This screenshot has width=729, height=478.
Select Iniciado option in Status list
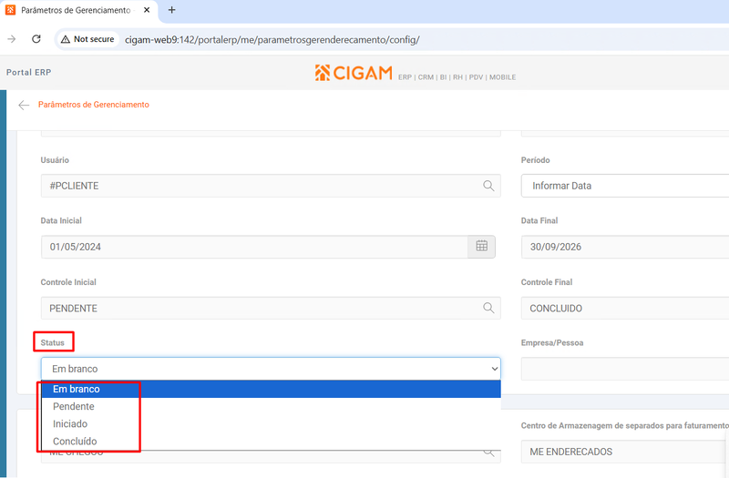pyautogui.click(x=271, y=423)
